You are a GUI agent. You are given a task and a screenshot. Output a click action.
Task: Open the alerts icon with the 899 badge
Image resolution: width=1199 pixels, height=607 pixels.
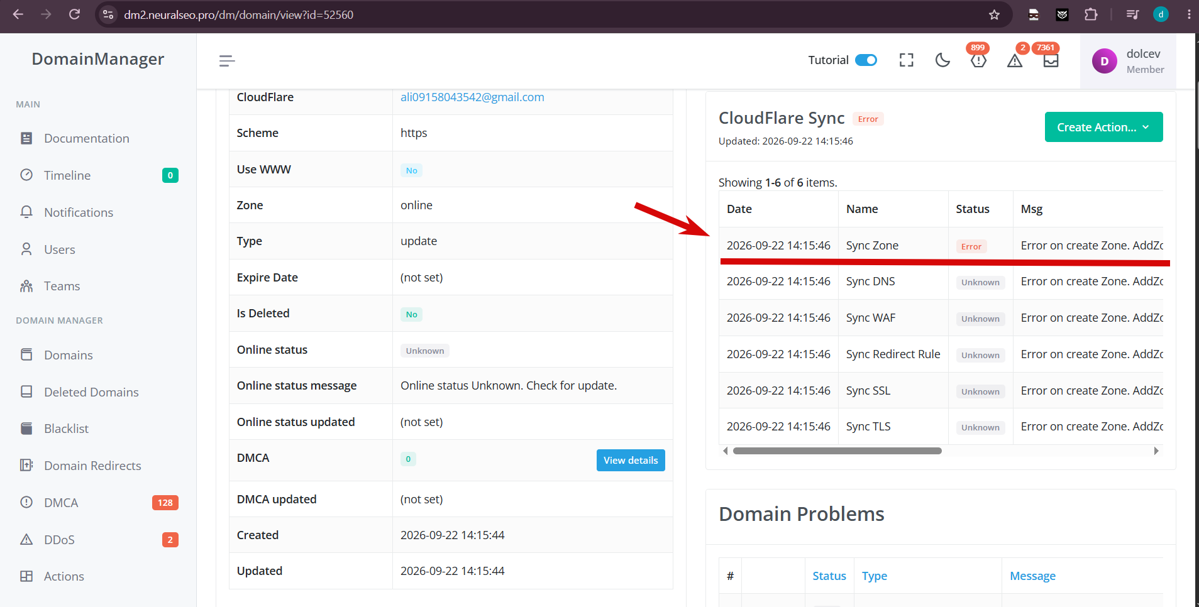[978, 59]
